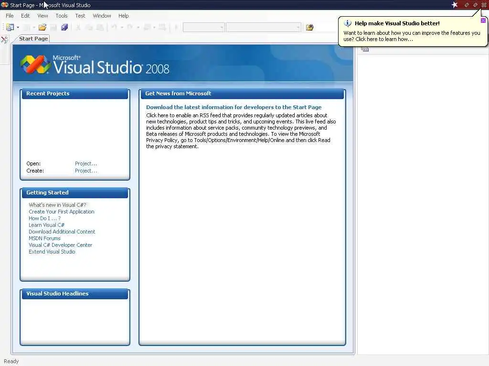Viewport: 489px width, 366px height.
Task: Click the Ready status bar text
Action: coord(11,361)
